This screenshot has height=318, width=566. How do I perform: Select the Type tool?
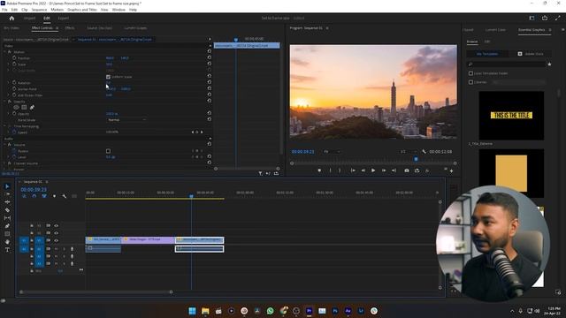[x=7, y=250]
